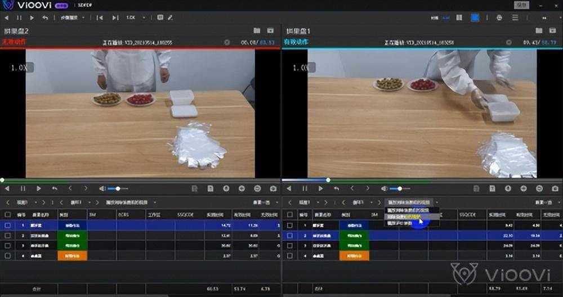Screen dimensions: 563x297
Task: Play the left video with its panel play button
Action: (x=39, y=188)
